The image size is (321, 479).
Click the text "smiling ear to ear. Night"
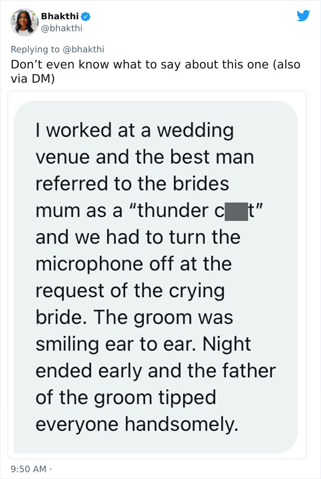pyautogui.click(x=144, y=344)
